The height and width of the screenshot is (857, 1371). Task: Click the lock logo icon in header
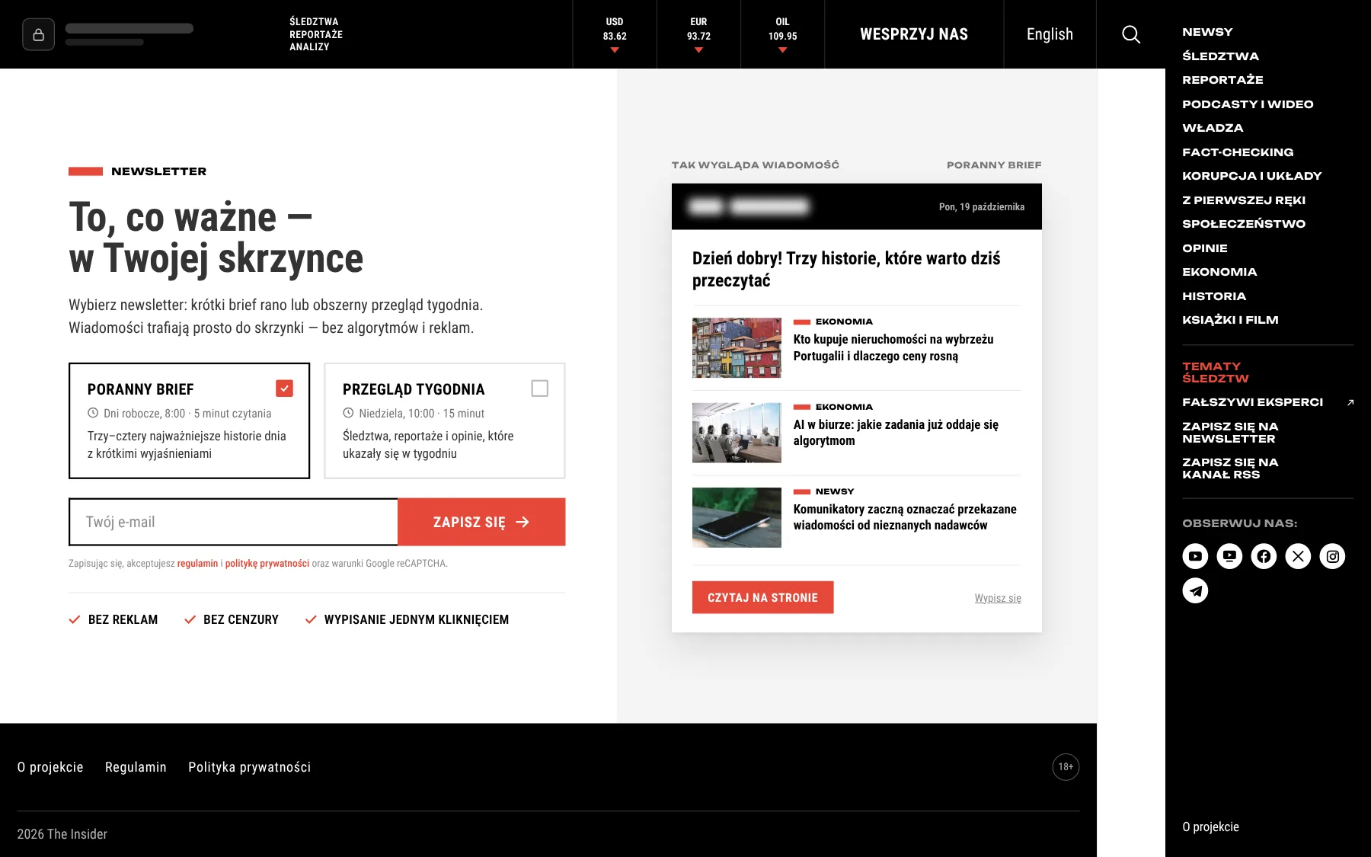pos(38,34)
